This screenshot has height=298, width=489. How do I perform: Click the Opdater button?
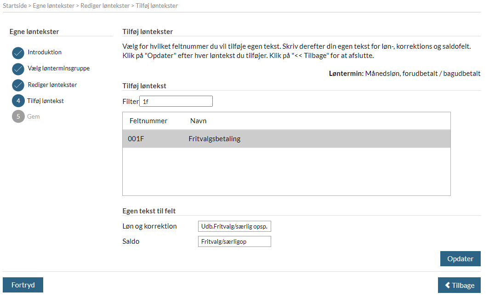[x=461, y=259]
